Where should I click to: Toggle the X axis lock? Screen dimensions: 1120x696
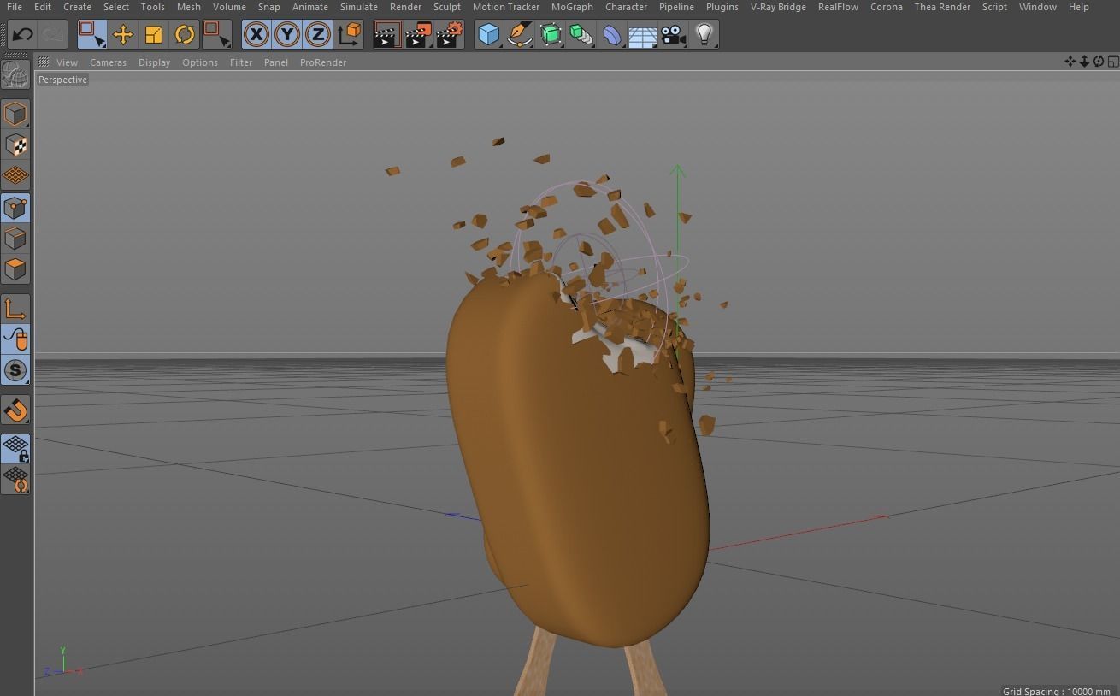(x=256, y=35)
